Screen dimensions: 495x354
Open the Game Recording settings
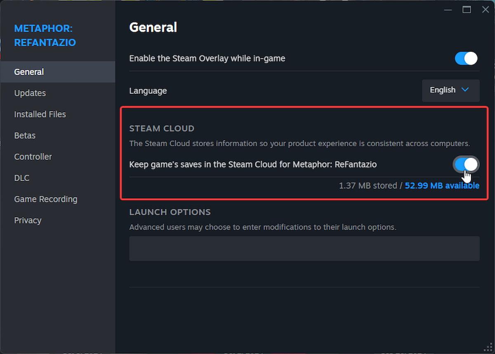click(x=45, y=199)
